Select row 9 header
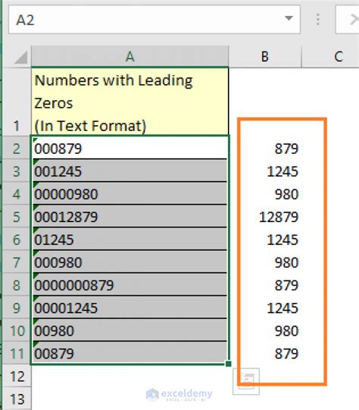Viewport: 359px width, 410px height. (17, 307)
